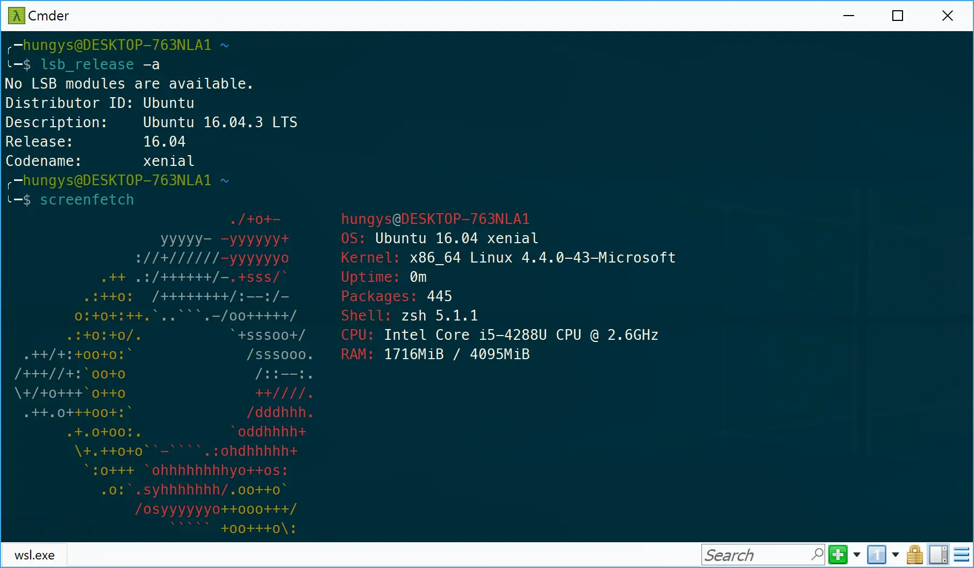Screen dimensions: 974x568
Task: Open the active console list dropdown arrow
Action: pyautogui.click(x=896, y=555)
